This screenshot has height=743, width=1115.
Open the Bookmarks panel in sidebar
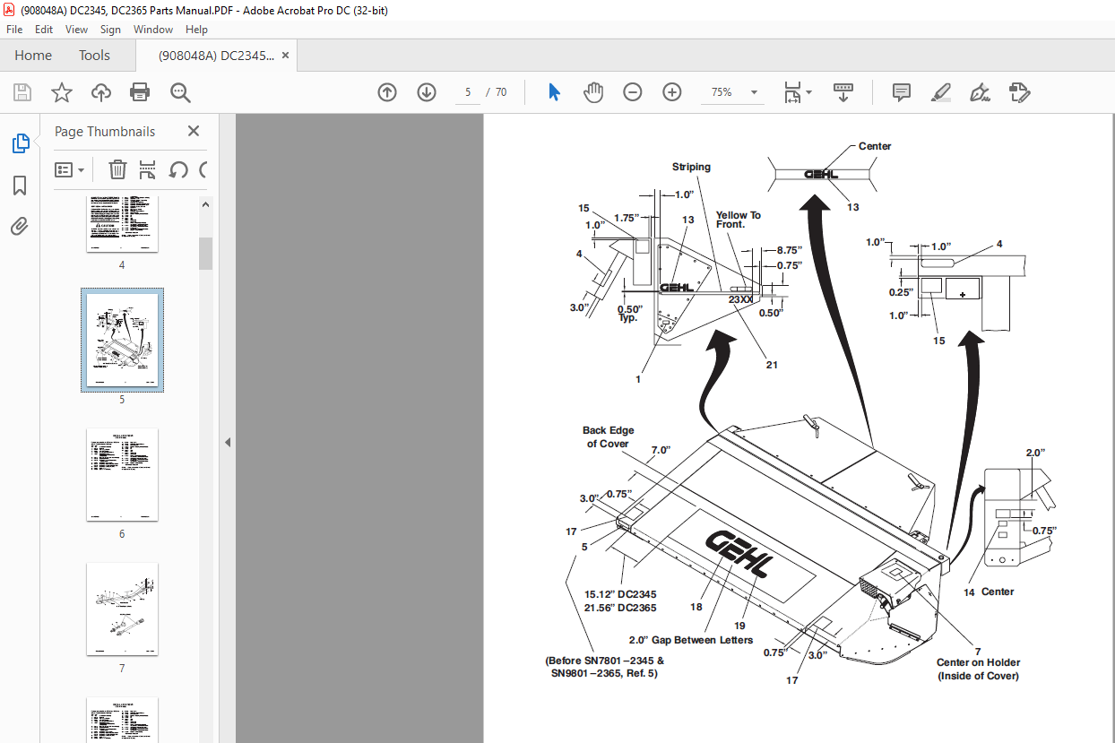point(20,186)
